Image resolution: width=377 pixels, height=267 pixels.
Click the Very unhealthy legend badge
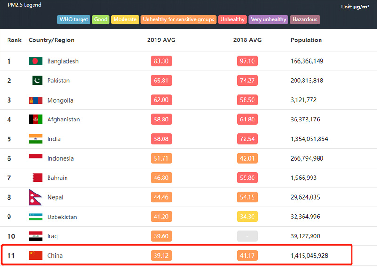(268, 19)
